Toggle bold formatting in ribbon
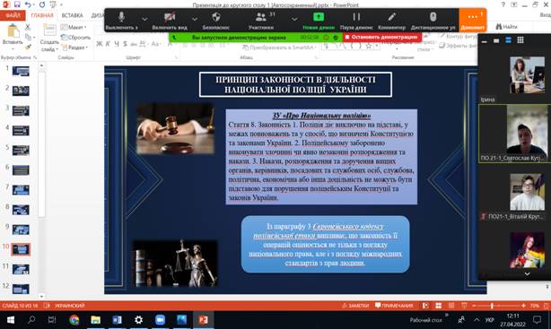551x329 pixels. (100, 44)
